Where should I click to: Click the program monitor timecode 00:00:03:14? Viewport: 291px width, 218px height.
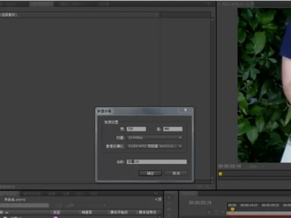tap(230, 166)
